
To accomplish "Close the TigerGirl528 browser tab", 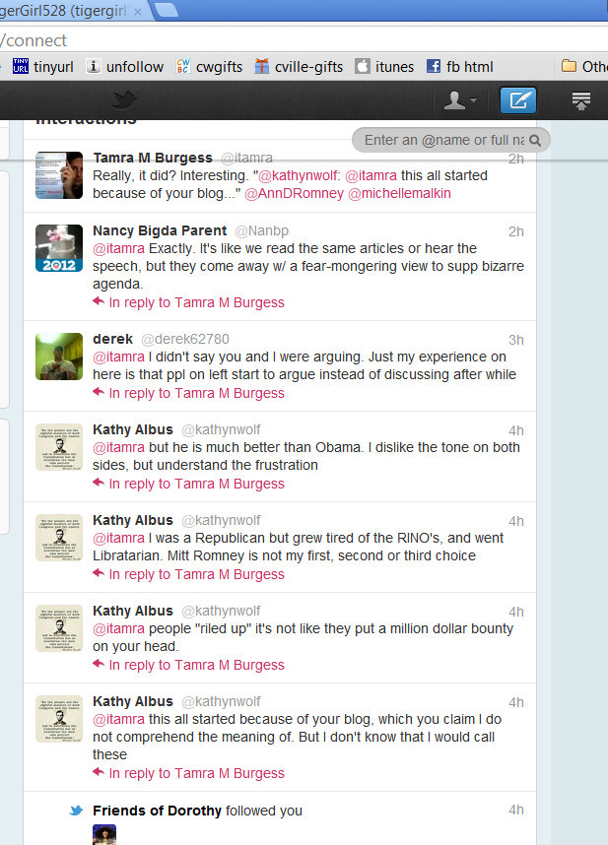I will coord(138,11).
